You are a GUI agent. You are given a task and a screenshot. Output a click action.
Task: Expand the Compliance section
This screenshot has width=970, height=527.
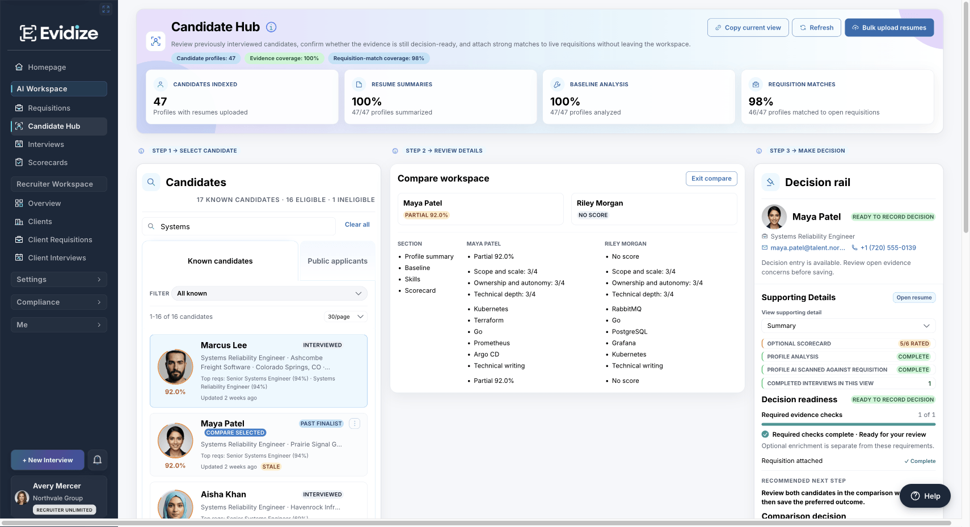[x=59, y=302]
